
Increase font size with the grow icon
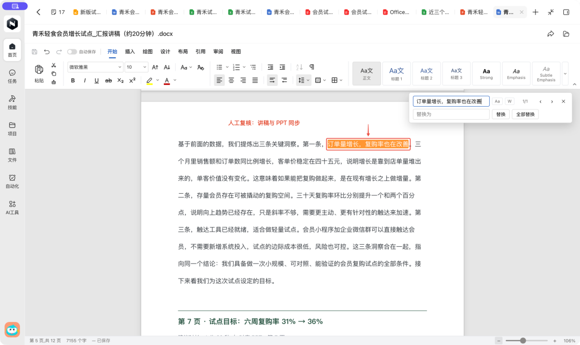point(155,67)
